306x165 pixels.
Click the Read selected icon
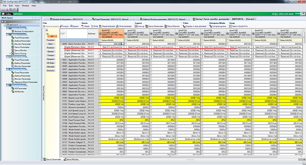click(100, 26)
